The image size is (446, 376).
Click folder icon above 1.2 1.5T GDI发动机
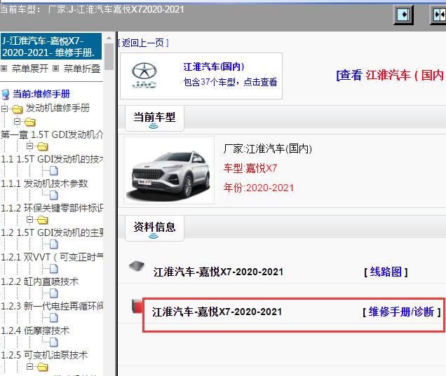coord(42,220)
